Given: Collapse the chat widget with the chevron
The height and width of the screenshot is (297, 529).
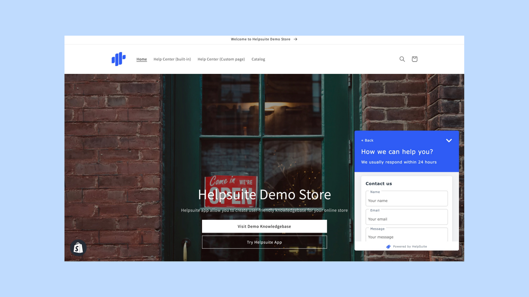Looking at the screenshot, I should (449, 141).
